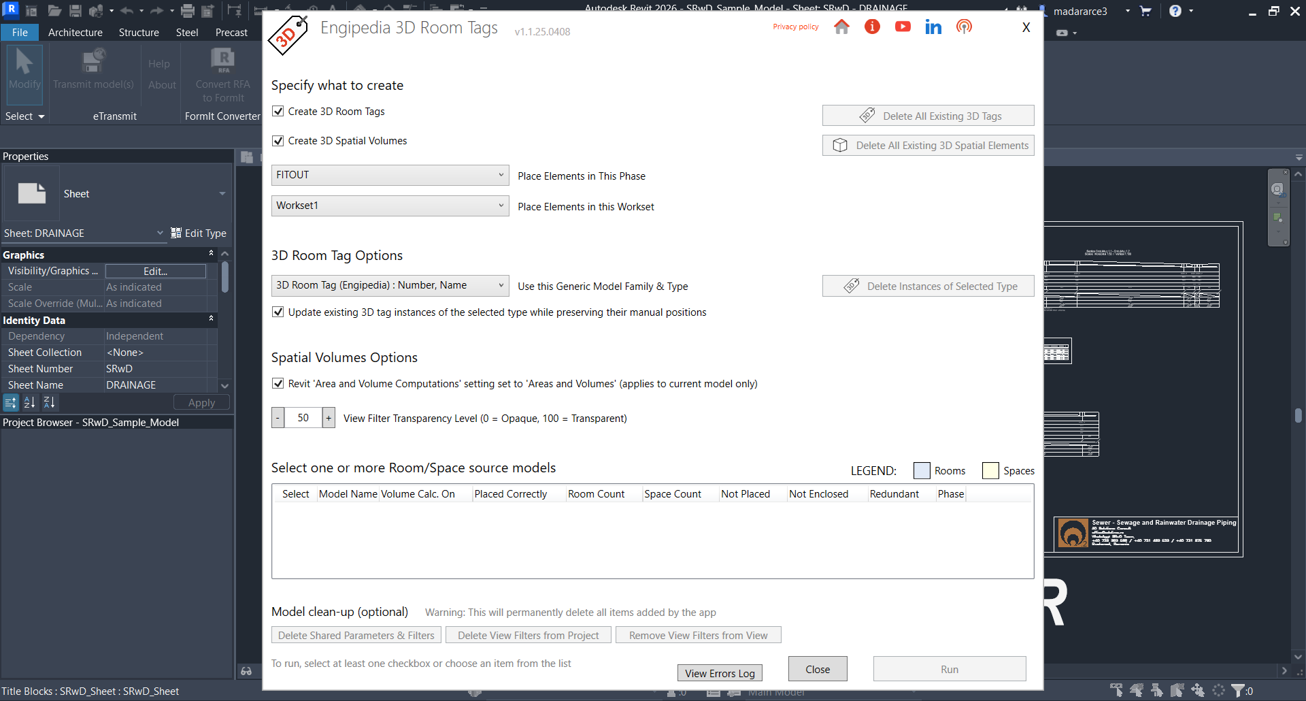Uncheck Create 3D Spatial Volumes

[x=278, y=140]
